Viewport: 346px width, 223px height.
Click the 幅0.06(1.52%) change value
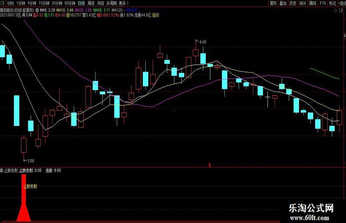coord(108,15)
